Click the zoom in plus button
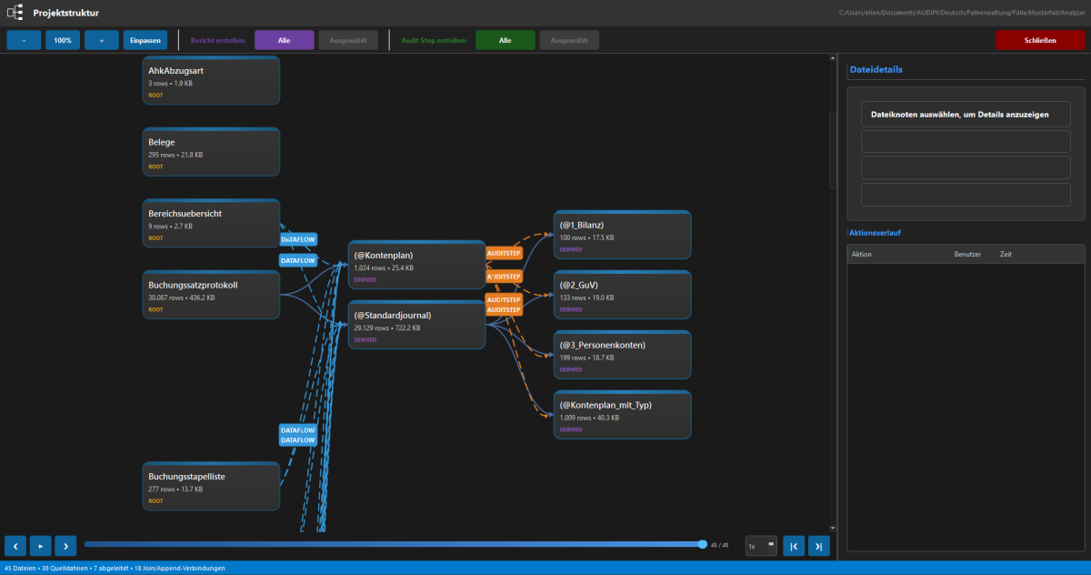The width and height of the screenshot is (1091, 575). pyautogui.click(x=102, y=40)
